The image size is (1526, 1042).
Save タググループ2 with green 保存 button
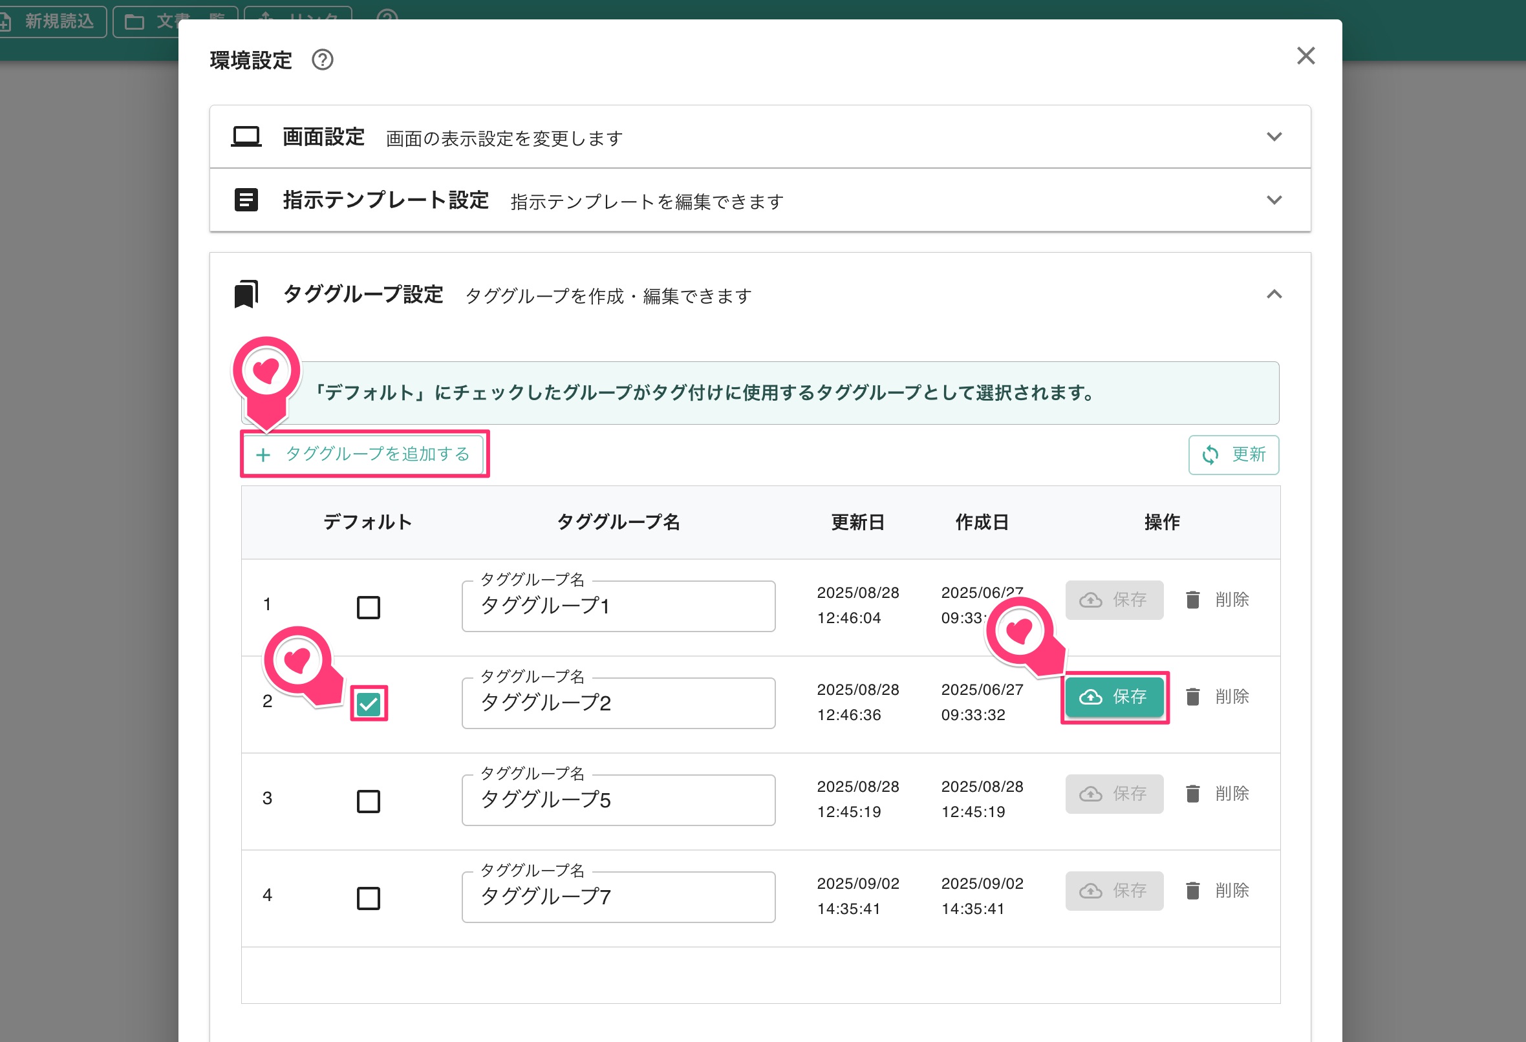point(1114,697)
